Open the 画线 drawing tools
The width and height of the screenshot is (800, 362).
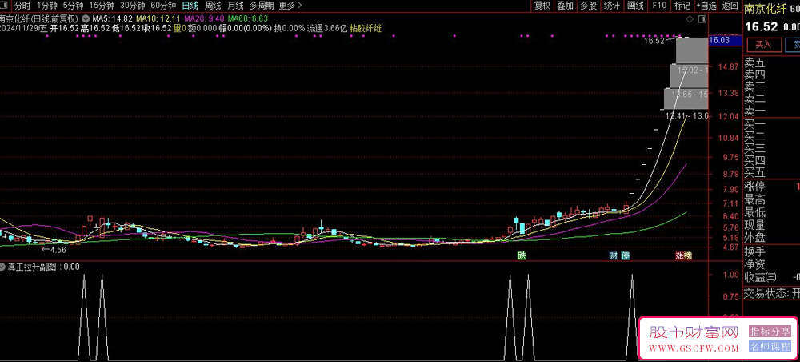tap(635, 6)
